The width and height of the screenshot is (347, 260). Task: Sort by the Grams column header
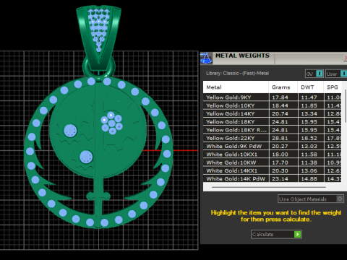[283, 87]
